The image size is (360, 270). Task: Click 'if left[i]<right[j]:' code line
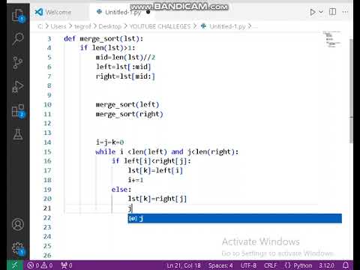[151, 161]
